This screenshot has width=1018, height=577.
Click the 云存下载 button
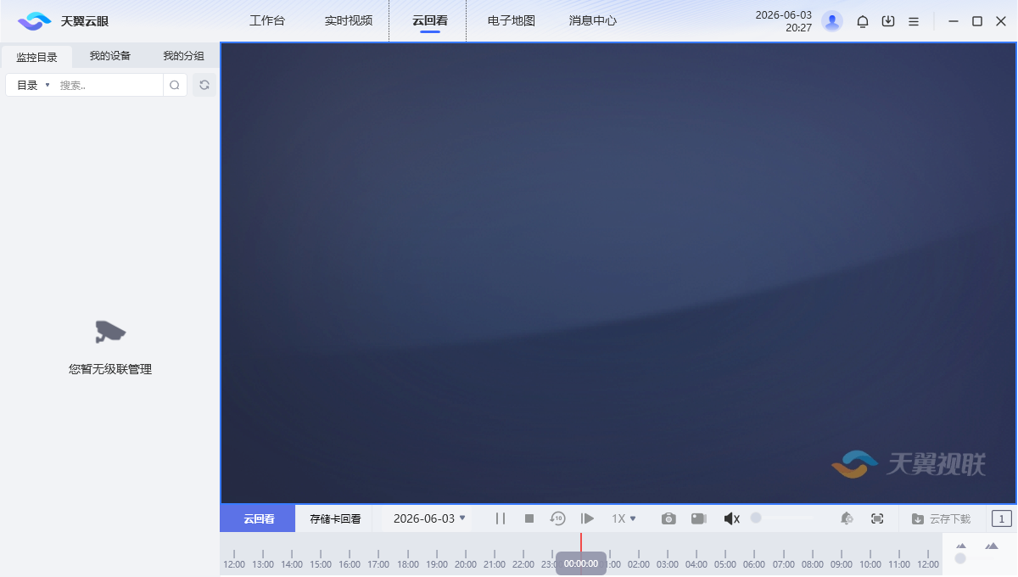click(x=942, y=518)
